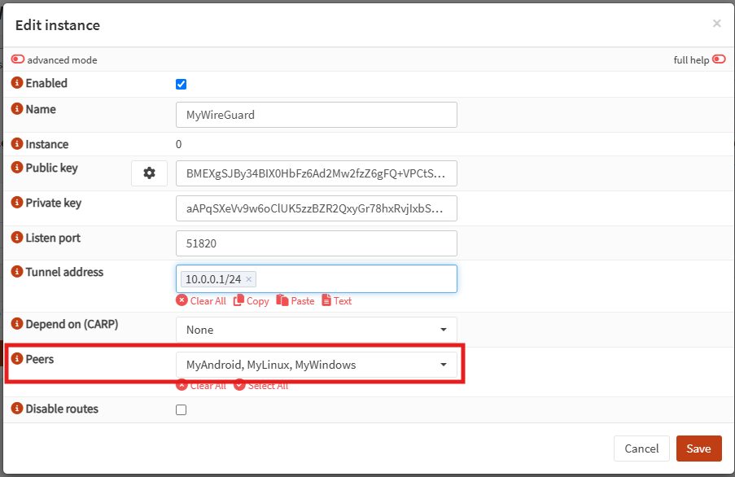Expand the Peers selection dropdown
735x477 pixels.
316,365
